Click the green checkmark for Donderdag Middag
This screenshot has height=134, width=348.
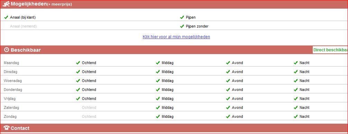coord(158,90)
